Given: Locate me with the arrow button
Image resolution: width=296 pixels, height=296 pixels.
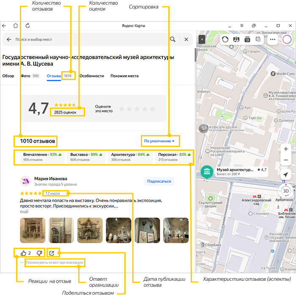Looking at the screenshot, I should pyautogui.click(x=285, y=174).
